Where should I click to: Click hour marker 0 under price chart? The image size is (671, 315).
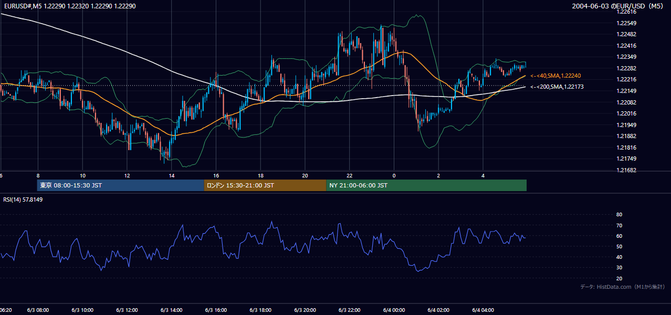pos(394,175)
